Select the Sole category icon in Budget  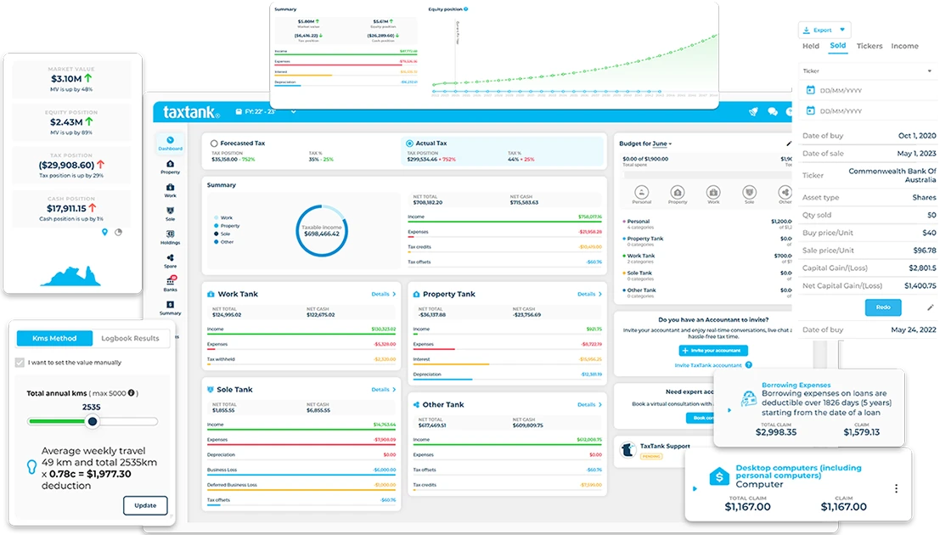(x=747, y=194)
